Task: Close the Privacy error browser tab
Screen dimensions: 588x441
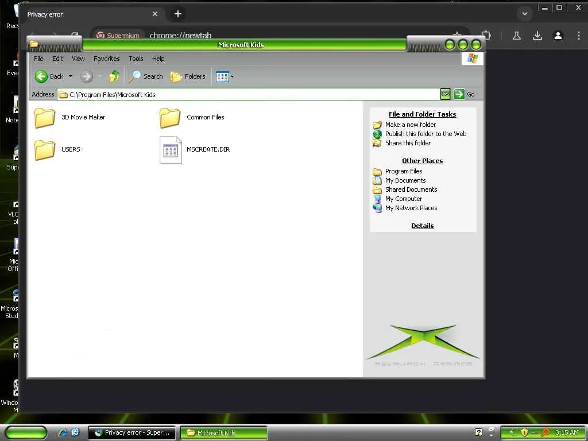Action: point(155,14)
